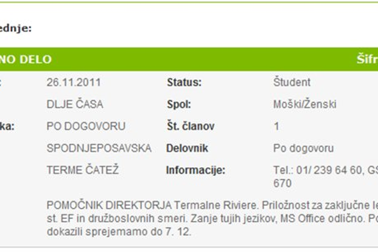Image resolution: width=378 pixels, height=252 pixels.
Task: Select the TERME ČATEŽ location text
Action: [x=83, y=170]
